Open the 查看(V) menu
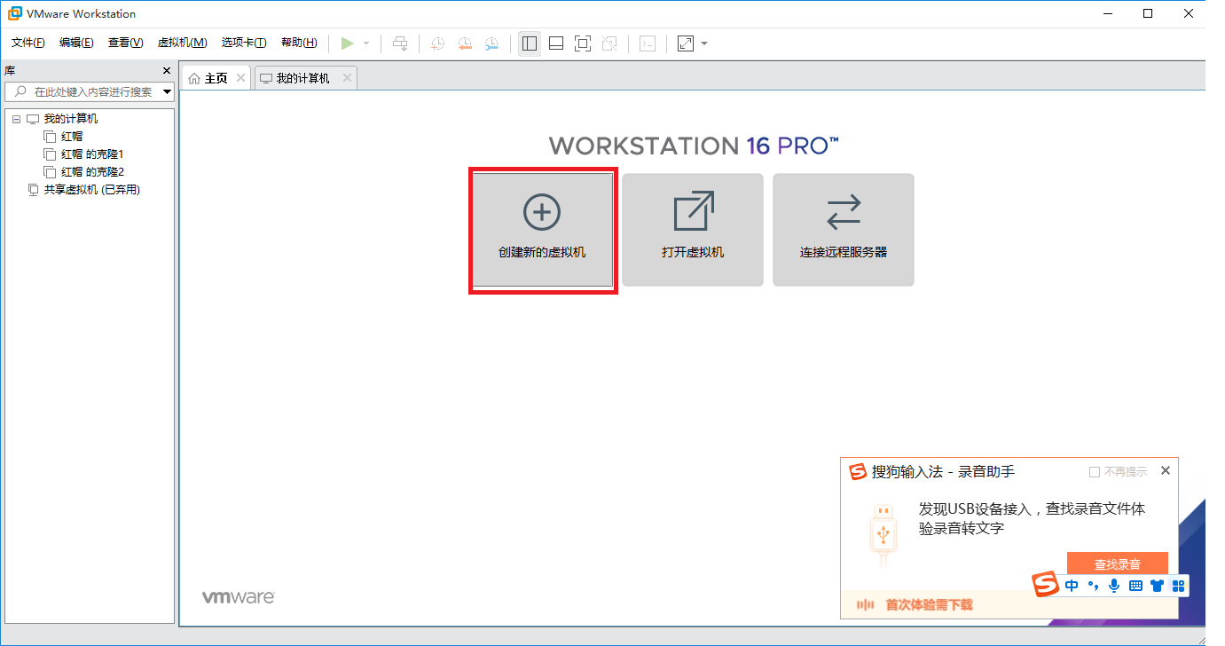Screen dimensions: 1225x646 [x=125, y=43]
